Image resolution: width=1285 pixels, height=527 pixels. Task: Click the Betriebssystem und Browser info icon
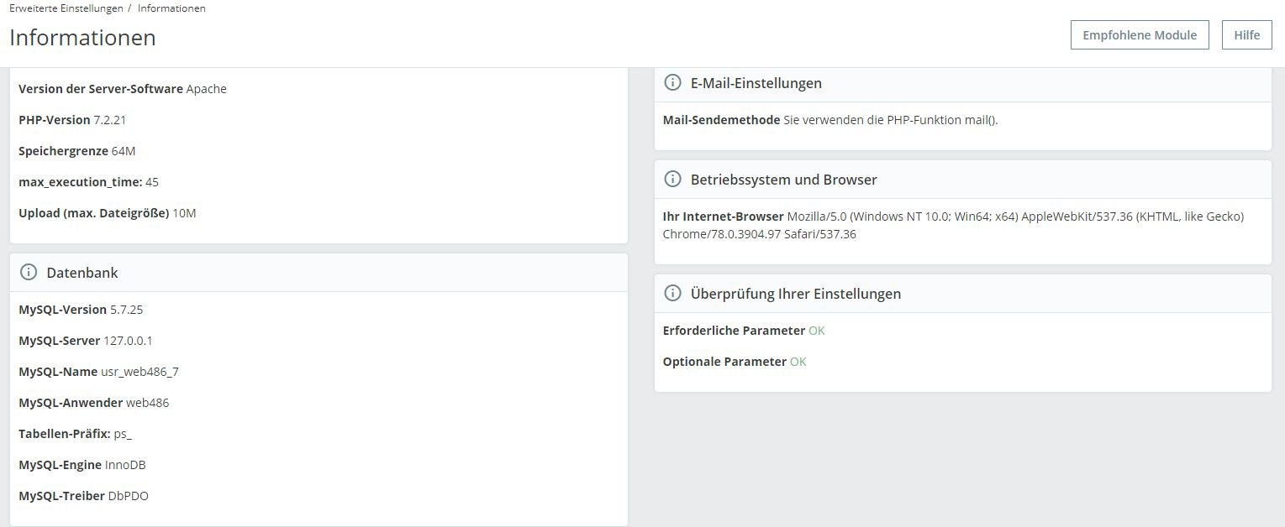672,180
